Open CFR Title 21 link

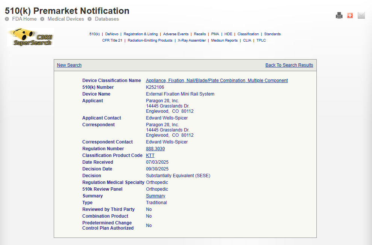[x=112, y=40]
